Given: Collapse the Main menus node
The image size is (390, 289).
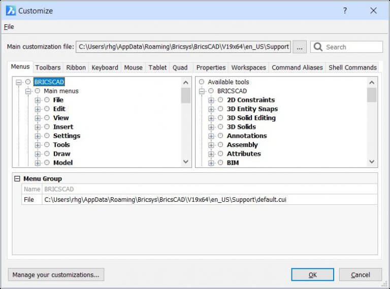Looking at the screenshot, I should tap(28, 91).
